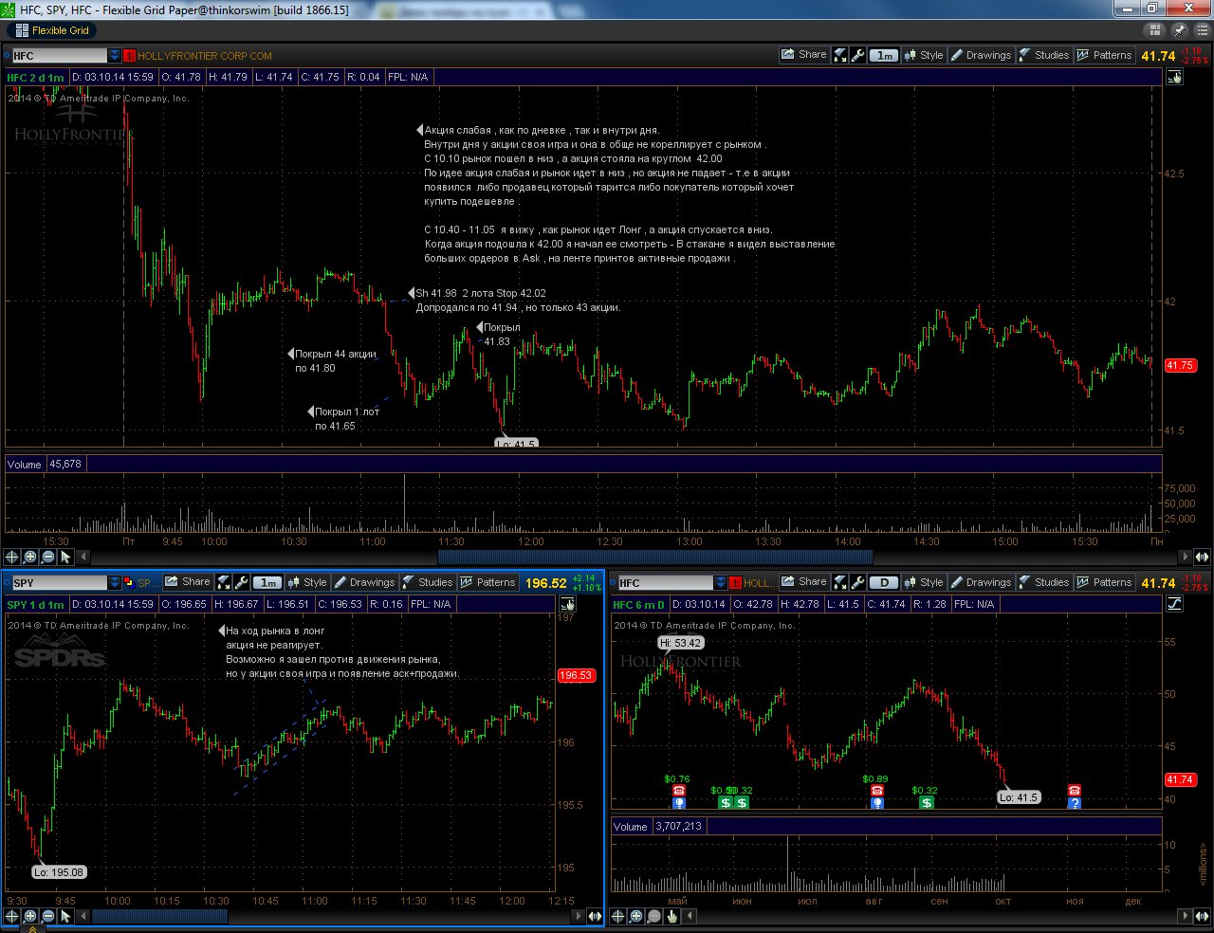Select pan hand tool in daily HFC chart
Screen dimensions: 1214x933
pos(671,916)
